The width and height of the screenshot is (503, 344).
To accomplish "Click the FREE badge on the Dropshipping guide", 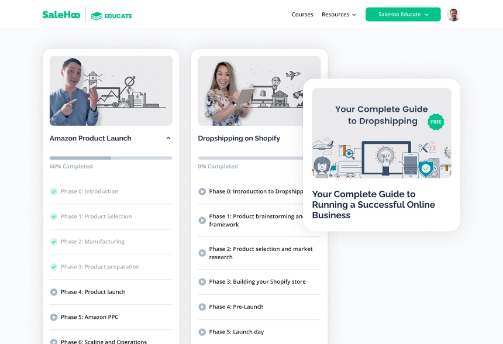I will (x=436, y=122).
